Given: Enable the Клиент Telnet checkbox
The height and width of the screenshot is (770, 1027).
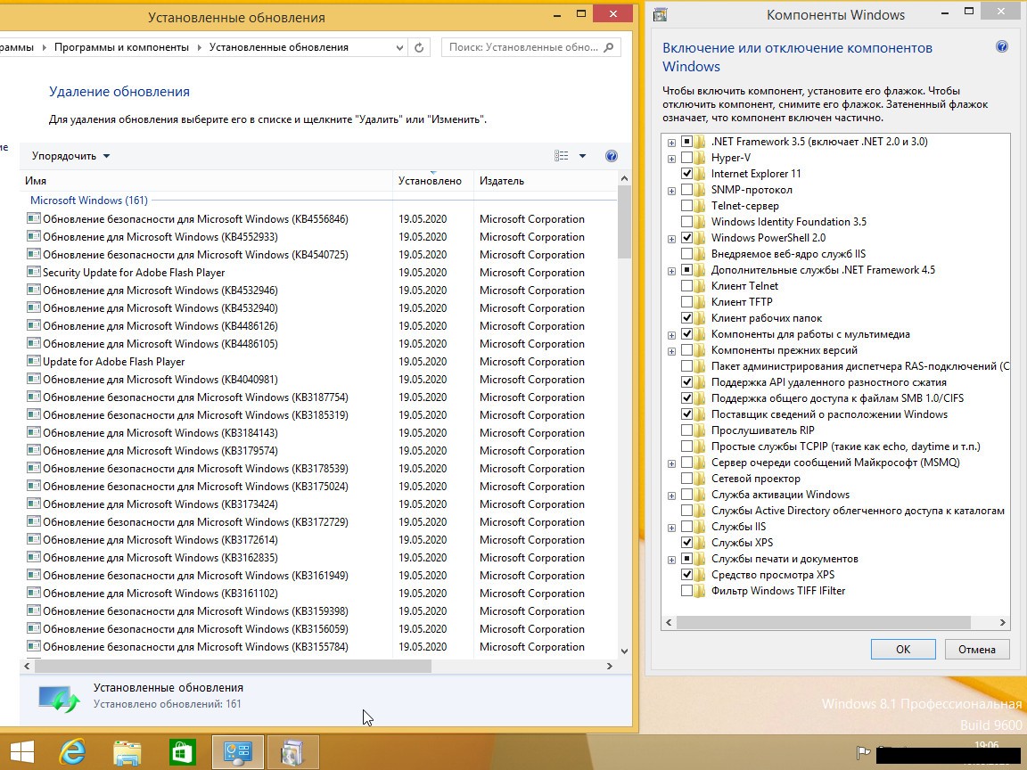Looking at the screenshot, I should click(686, 286).
